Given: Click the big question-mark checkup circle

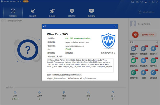Looking at the screenshot, I should coord(28,50).
